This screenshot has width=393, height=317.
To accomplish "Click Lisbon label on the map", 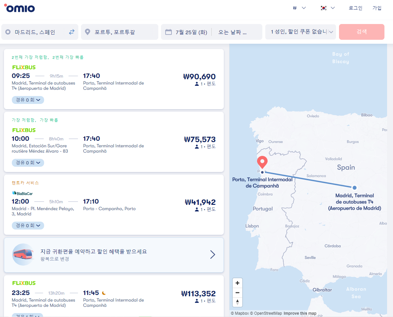I will coord(252,226).
